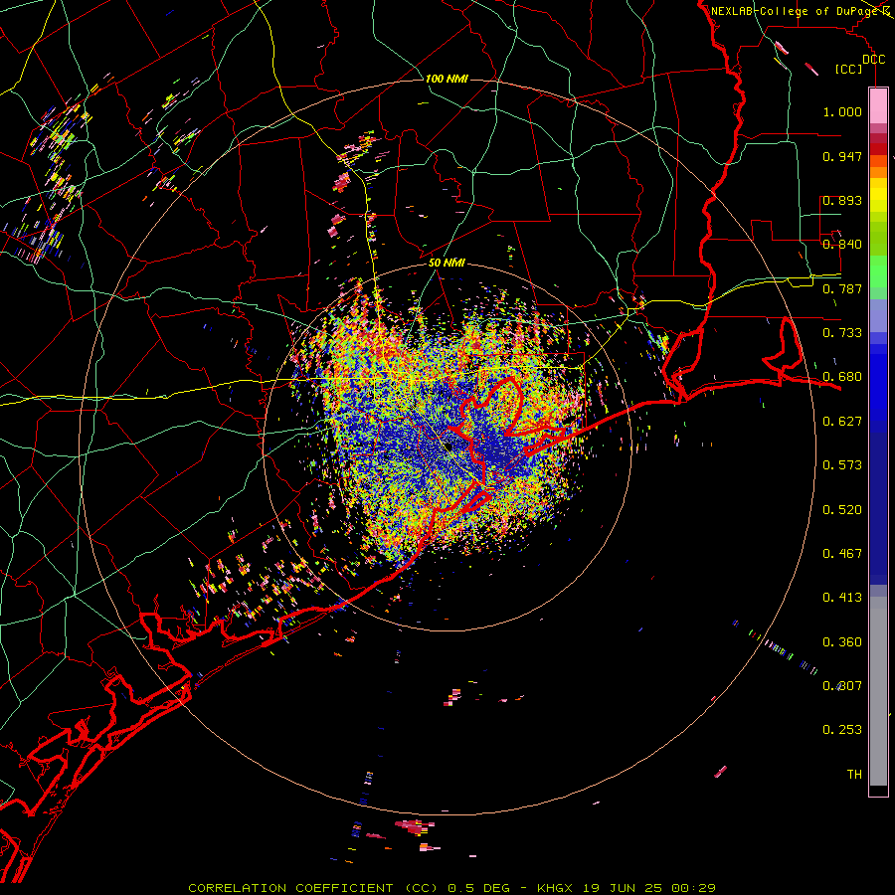This screenshot has width=895, height=895.
Task: Click the 00:29 timestamp in the caption
Action: (x=693, y=888)
